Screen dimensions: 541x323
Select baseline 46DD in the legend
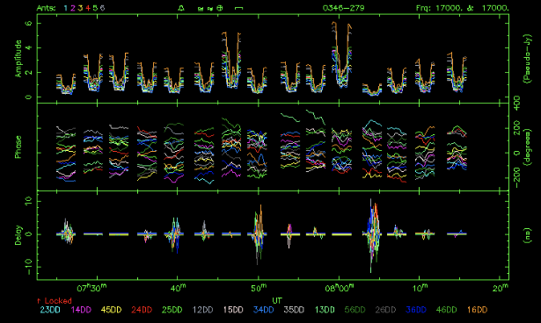click(446, 310)
